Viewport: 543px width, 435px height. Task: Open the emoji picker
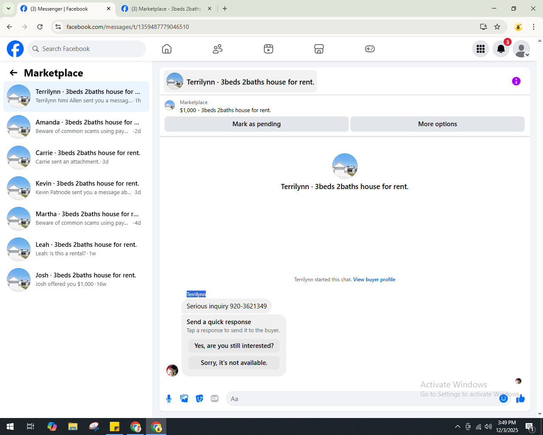504,398
